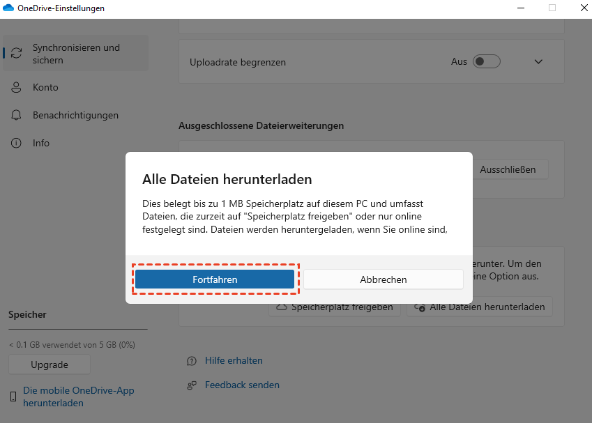Open the Hilfe erhalten link
This screenshot has height=423, width=592.
click(234, 360)
